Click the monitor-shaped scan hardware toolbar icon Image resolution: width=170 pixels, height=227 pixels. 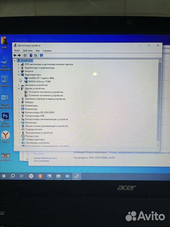[x=42, y=55]
